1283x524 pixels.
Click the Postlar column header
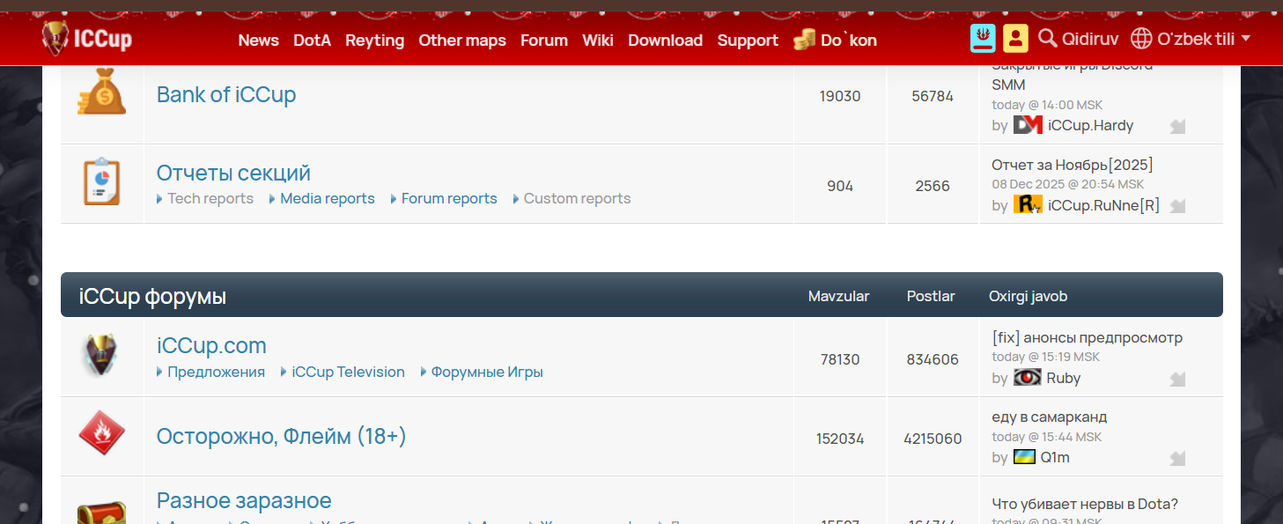(x=931, y=296)
